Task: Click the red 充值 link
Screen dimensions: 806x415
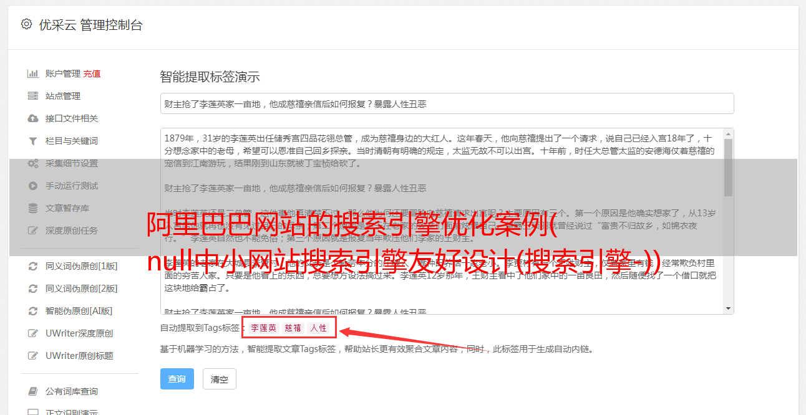Action: [92, 74]
